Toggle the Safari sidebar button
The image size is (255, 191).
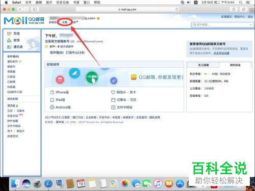point(35,9)
